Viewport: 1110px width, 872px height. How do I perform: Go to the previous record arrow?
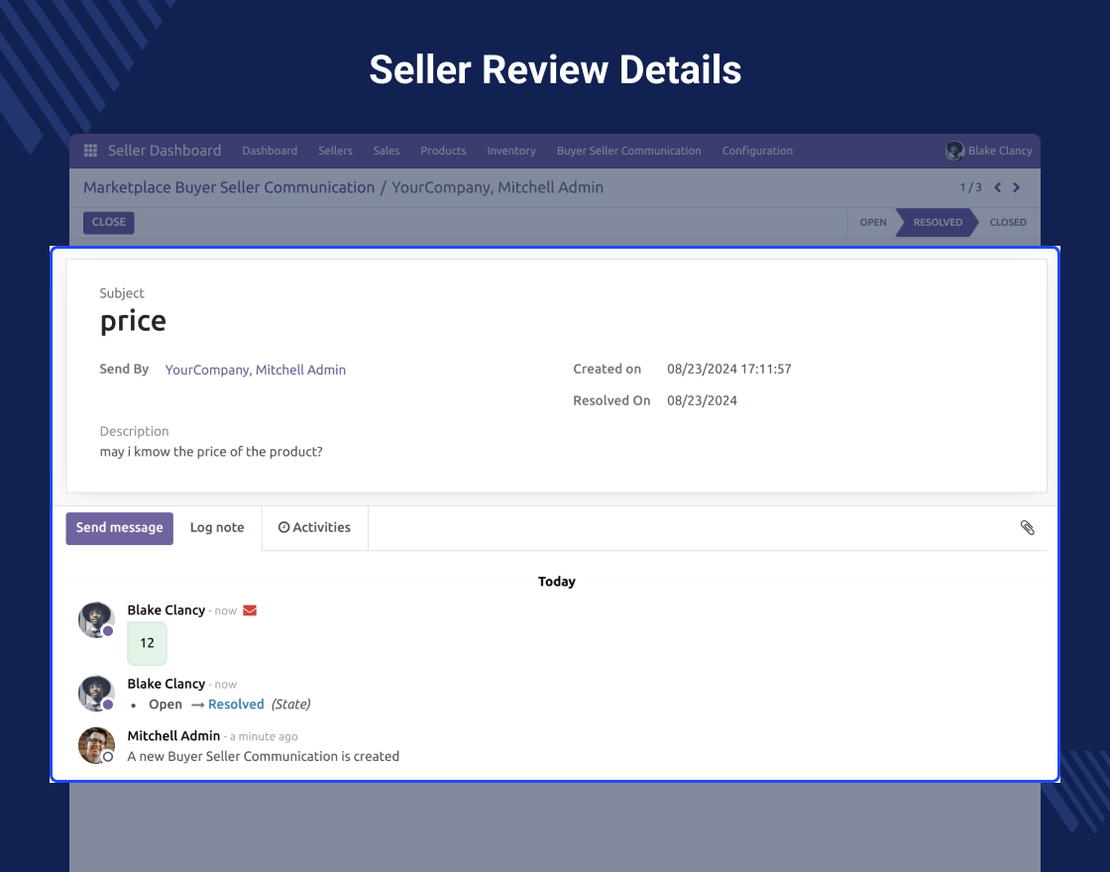997,187
